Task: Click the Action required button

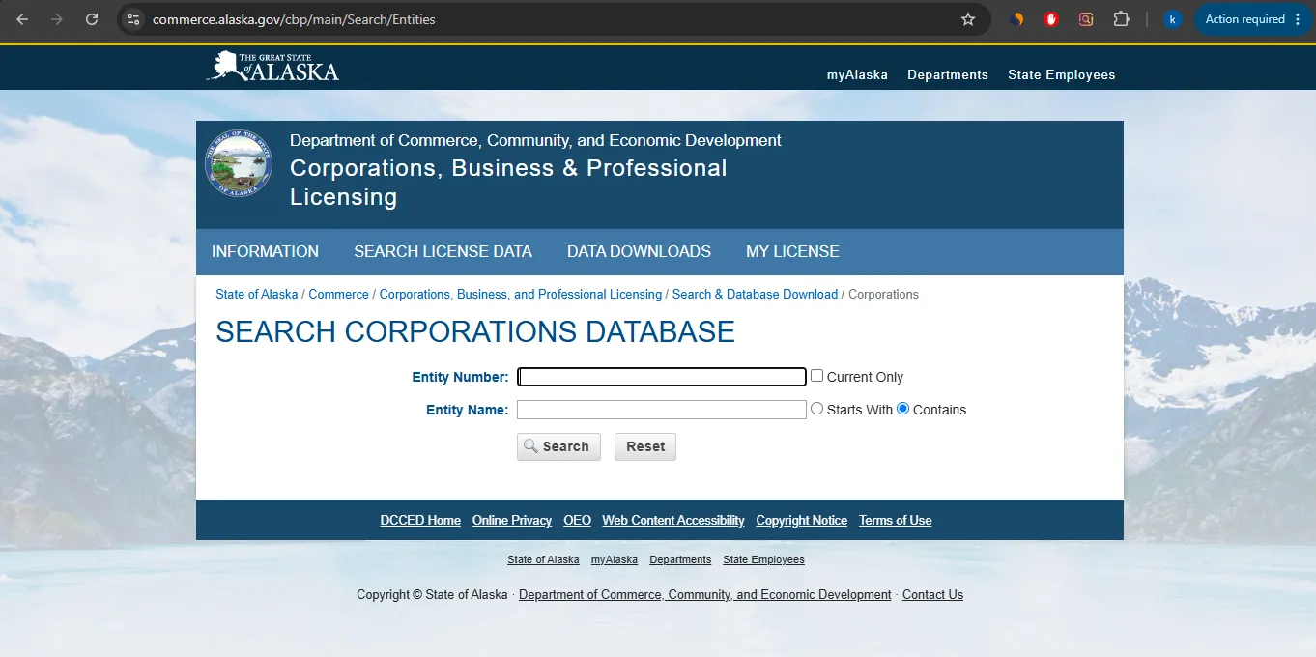Action: (x=1253, y=19)
